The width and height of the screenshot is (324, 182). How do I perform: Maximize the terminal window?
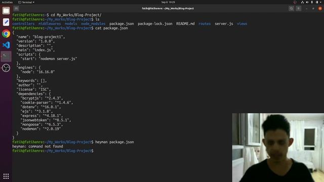pyautogui.click(x=313, y=9)
